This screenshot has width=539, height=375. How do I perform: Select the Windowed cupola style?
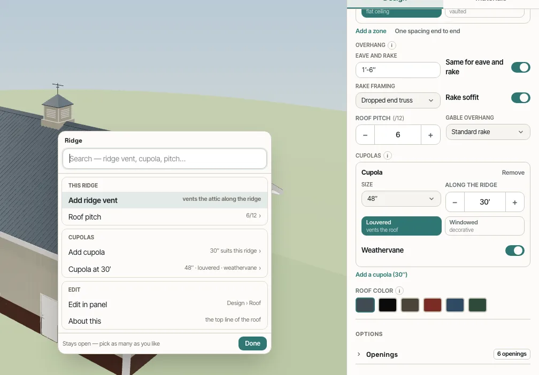[x=484, y=226]
